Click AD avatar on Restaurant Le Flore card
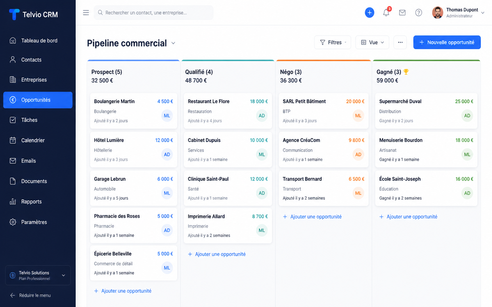The image size is (492, 307). pyautogui.click(x=262, y=116)
